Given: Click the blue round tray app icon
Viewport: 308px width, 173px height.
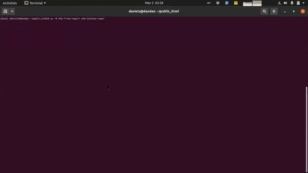Looking at the screenshot, I should pos(227,3).
